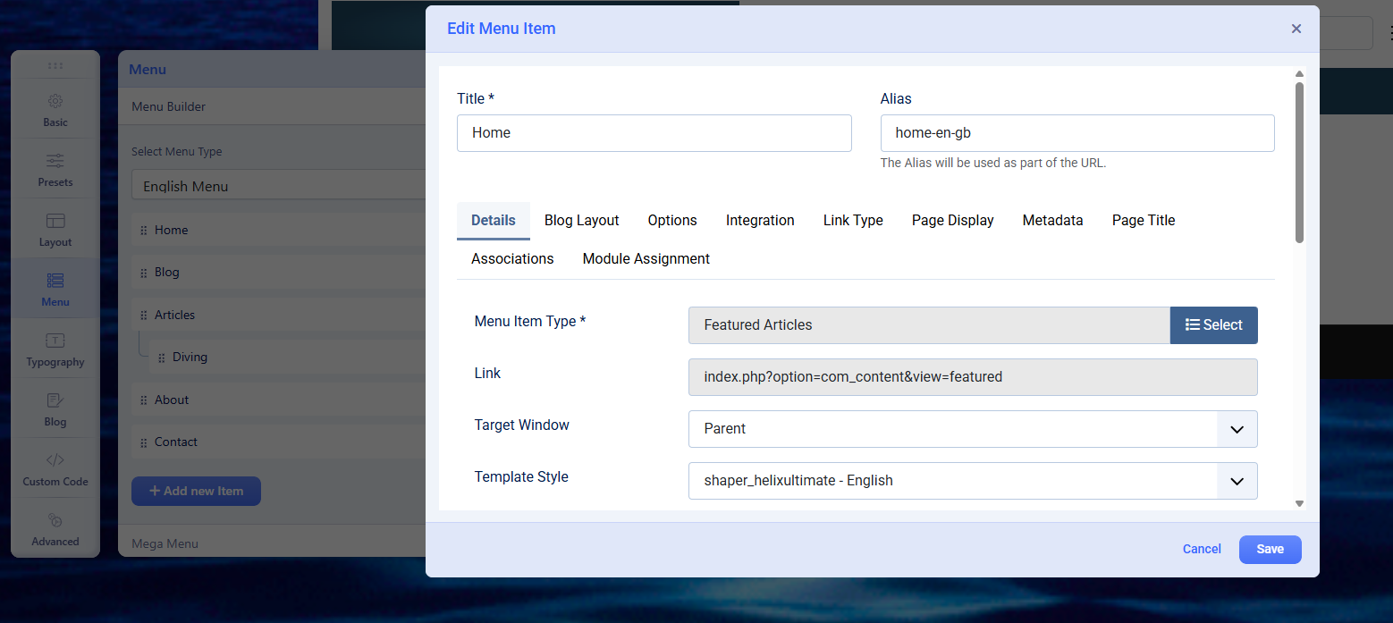Switch to the Metadata tab
This screenshot has height=623, width=1393.
pos(1052,221)
